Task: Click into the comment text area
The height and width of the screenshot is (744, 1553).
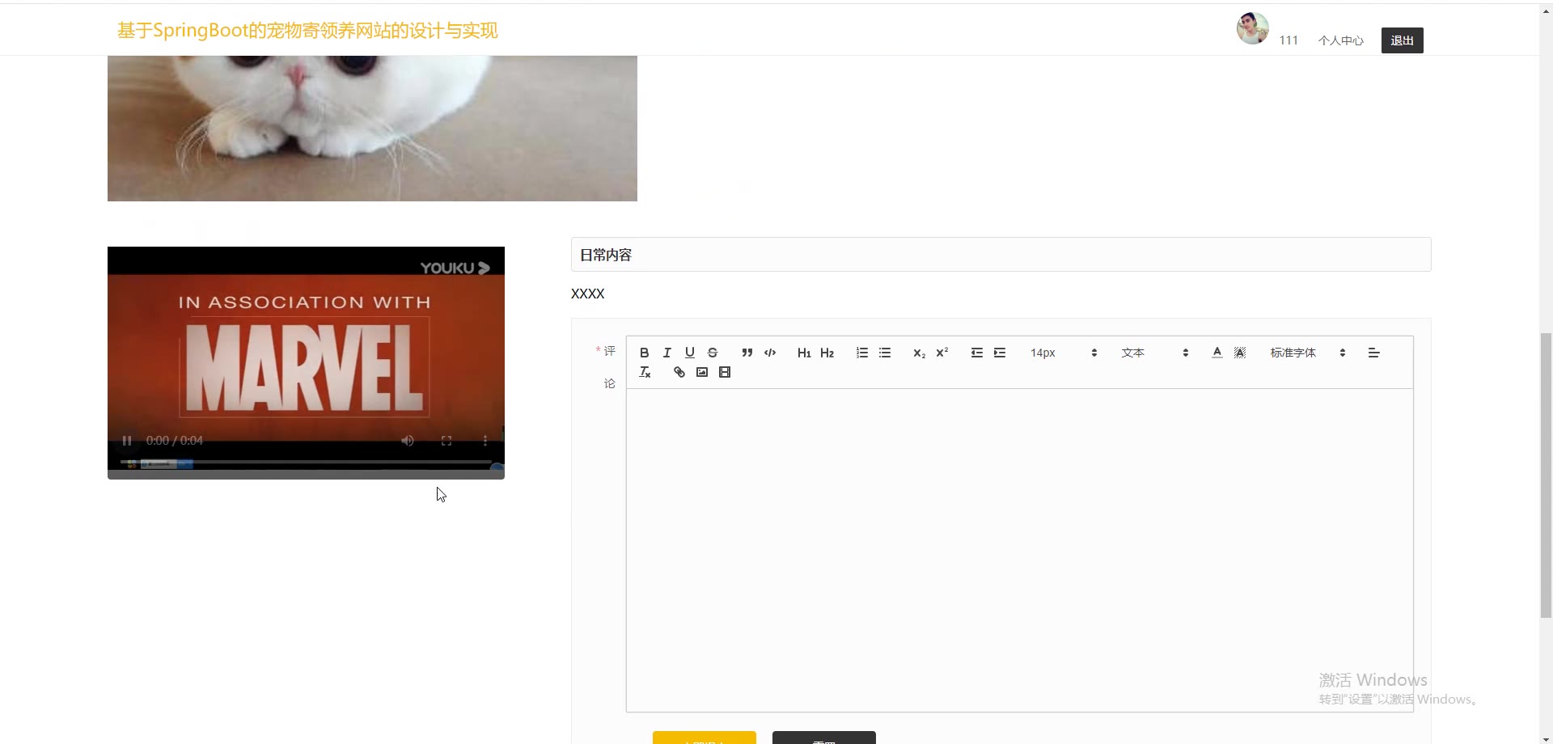Action: click(1019, 550)
